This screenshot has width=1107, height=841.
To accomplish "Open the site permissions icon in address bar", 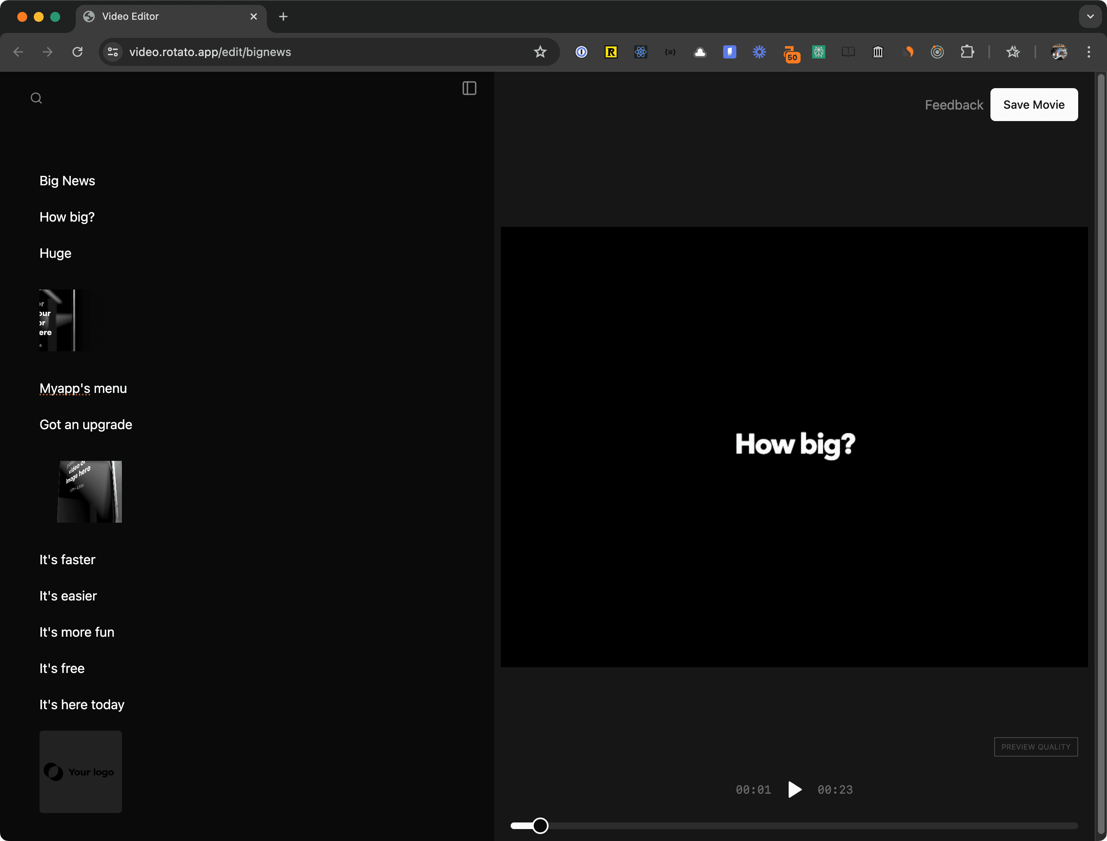I will point(112,51).
